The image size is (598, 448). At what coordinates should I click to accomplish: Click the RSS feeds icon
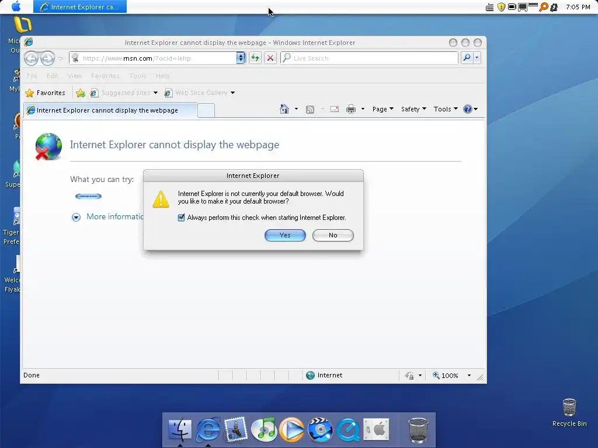click(x=310, y=109)
